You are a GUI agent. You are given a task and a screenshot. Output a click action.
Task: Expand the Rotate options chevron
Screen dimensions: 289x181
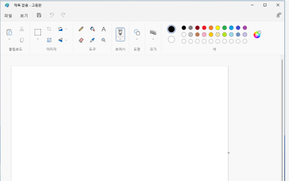point(66,29)
